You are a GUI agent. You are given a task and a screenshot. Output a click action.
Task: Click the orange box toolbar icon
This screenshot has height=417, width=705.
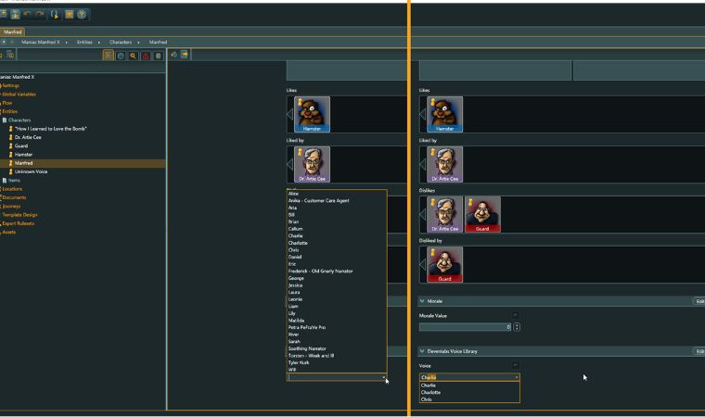pyautogui.click(x=70, y=15)
